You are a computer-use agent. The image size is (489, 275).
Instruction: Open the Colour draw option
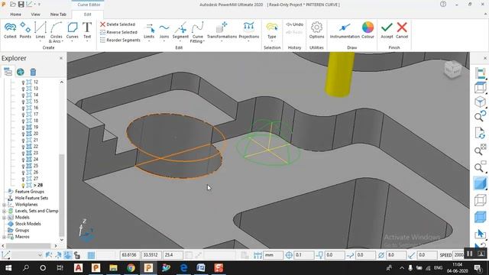[x=368, y=31]
